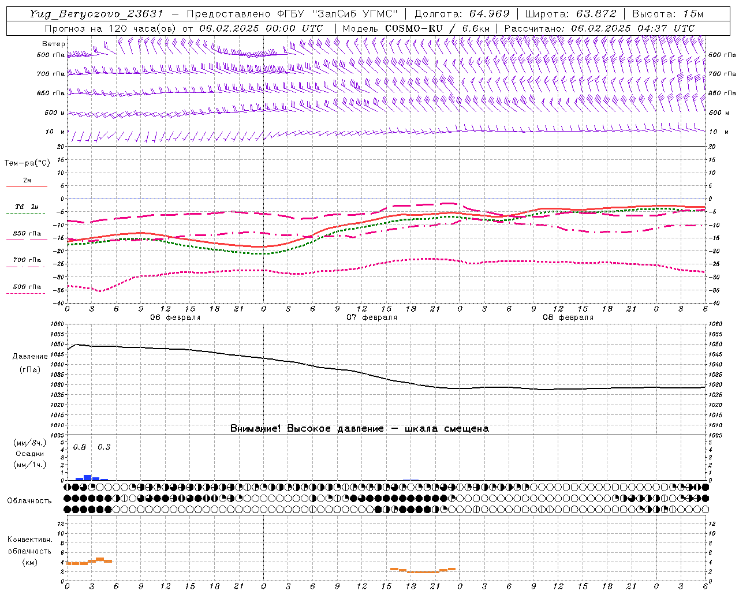Click the Широта: 63.872 value
The image size is (739, 591).
coord(570,14)
